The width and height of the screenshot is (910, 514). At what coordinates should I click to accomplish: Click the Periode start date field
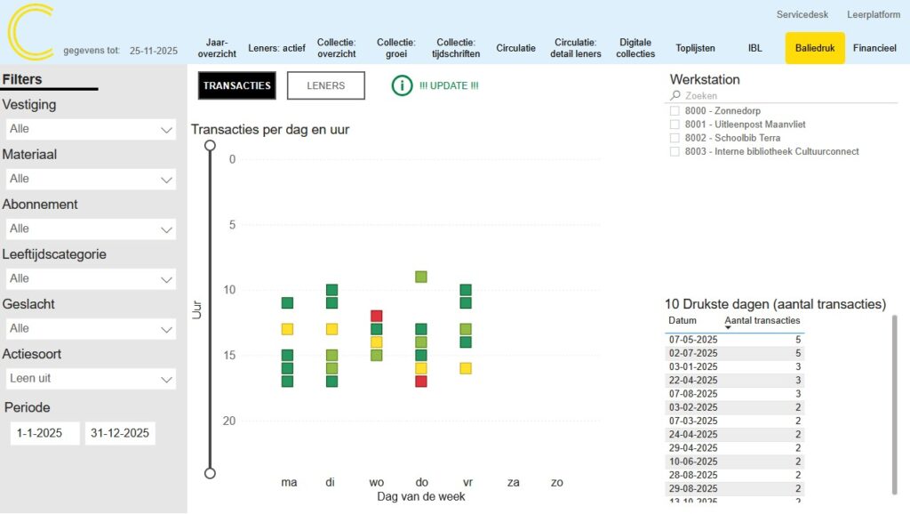45,434
